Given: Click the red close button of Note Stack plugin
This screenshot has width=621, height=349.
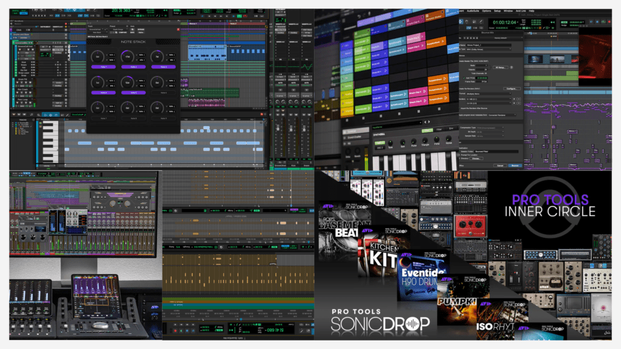Looking at the screenshot, I should 178,29.
